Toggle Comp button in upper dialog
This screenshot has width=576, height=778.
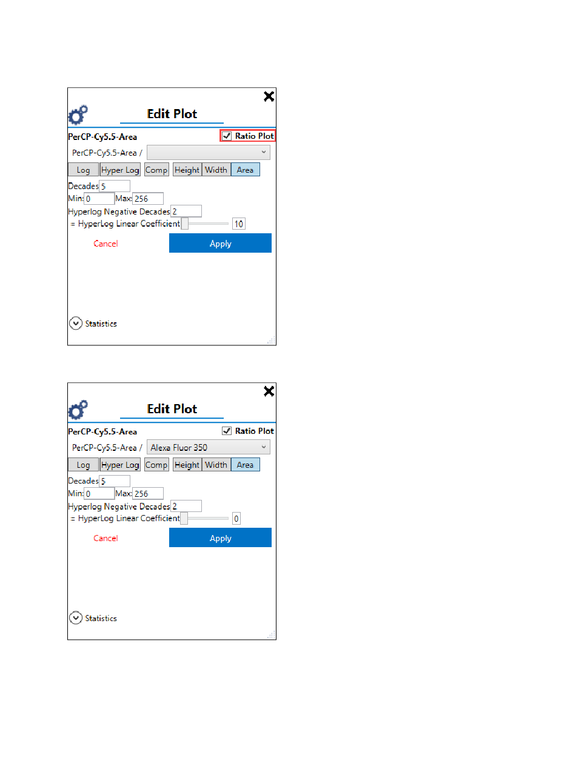point(156,170)
